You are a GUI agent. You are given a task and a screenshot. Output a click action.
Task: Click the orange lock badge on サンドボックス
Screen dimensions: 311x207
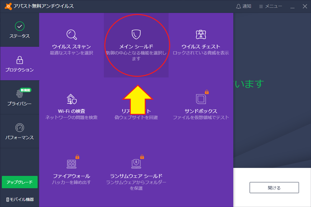[207, 92]
